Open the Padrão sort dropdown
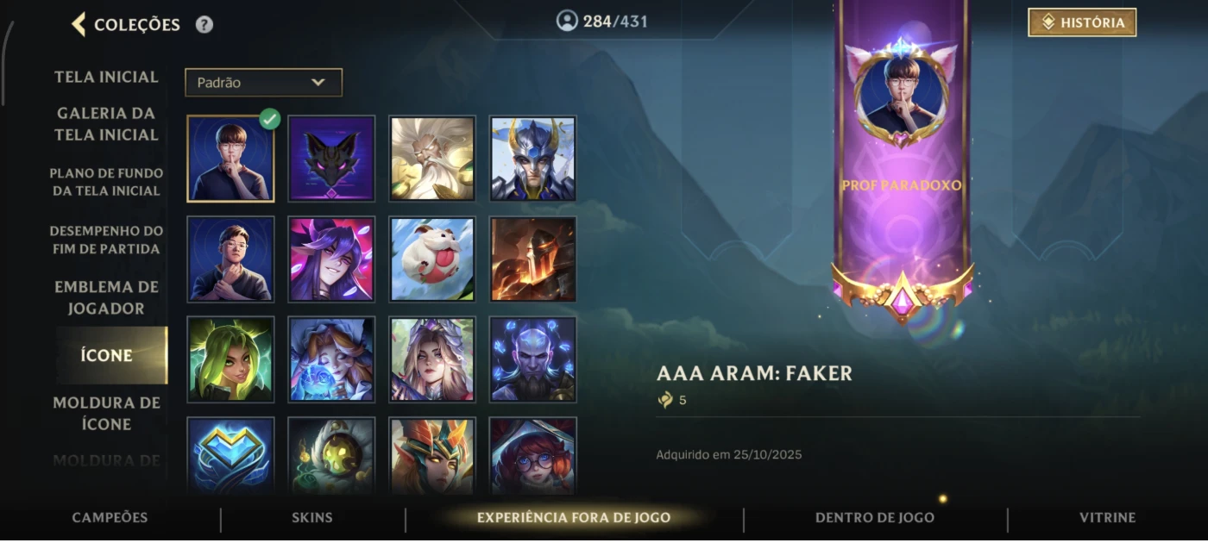The height and width of the screenshot is (543, 1208). click(x=263, y=83)
